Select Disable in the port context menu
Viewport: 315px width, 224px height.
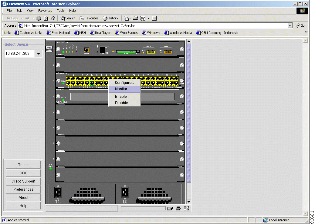click(x=121, y=103)
